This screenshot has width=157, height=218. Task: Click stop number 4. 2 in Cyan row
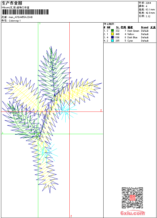click(106, 41)
